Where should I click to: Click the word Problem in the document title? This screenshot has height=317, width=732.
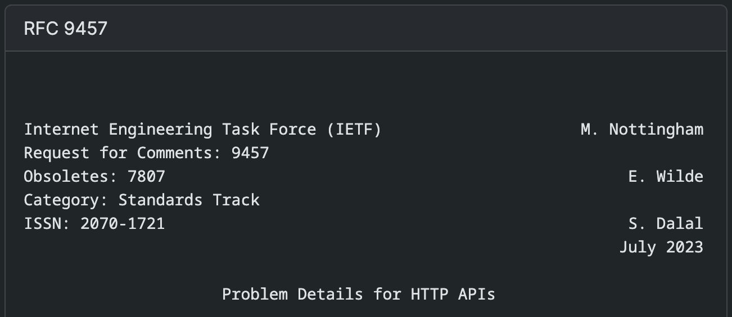(x=255, y=295)
